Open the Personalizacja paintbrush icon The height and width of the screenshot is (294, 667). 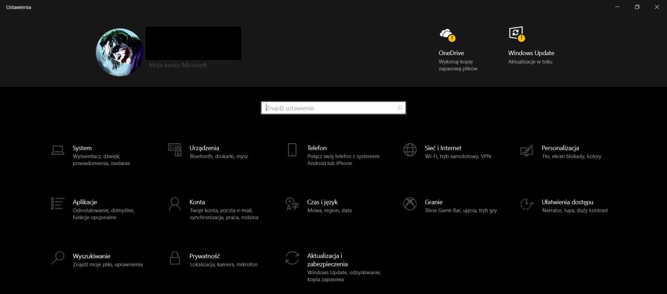coord(527,150)
